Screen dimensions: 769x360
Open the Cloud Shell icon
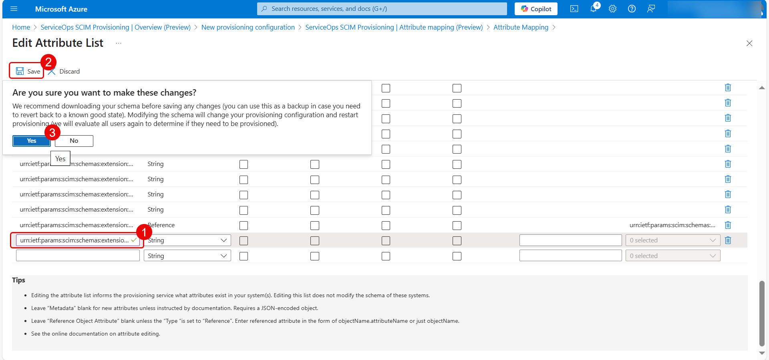(x=574, y=9)
